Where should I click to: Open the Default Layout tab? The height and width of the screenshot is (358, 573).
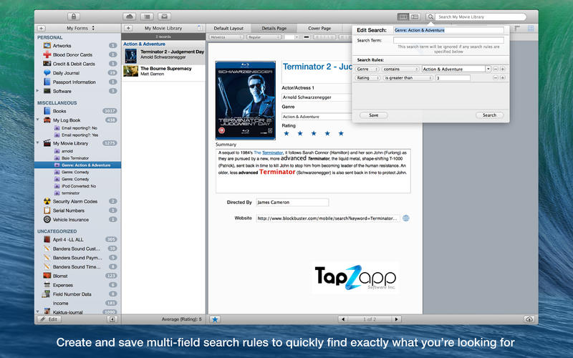click(x=228, y=28)
